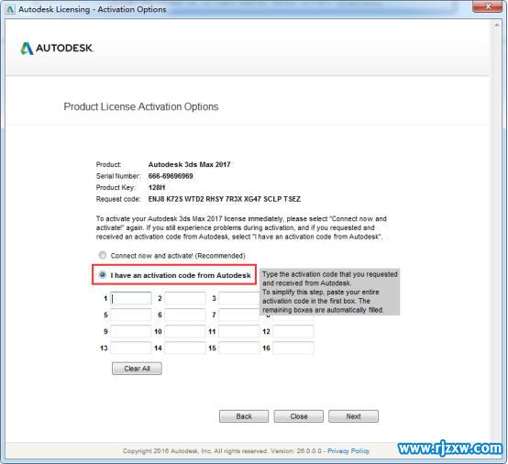Click activation code input box 16

click(x=293, y=348)
